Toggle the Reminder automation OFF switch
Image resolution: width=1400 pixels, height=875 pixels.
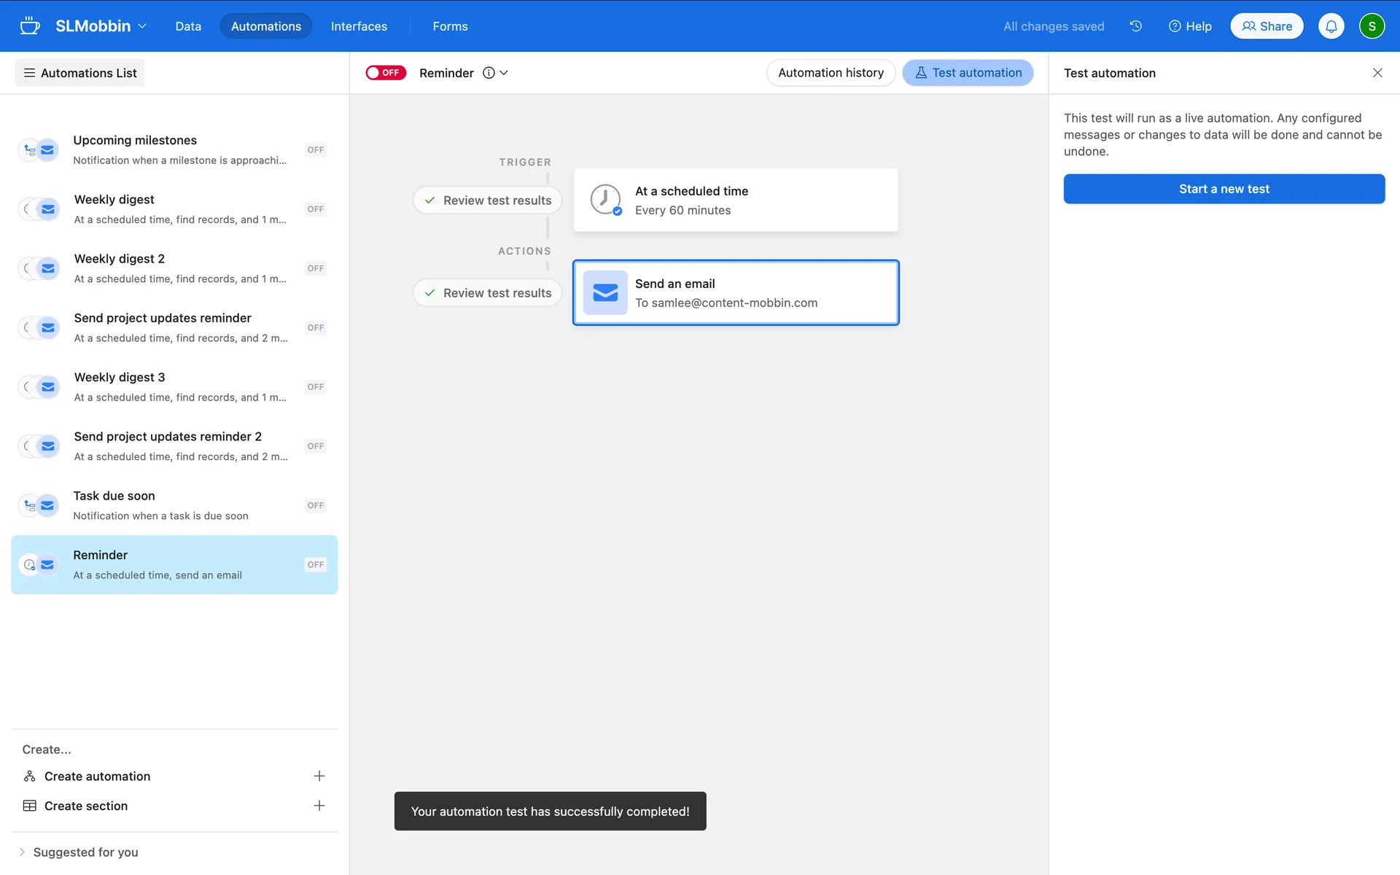pos(386,73)
